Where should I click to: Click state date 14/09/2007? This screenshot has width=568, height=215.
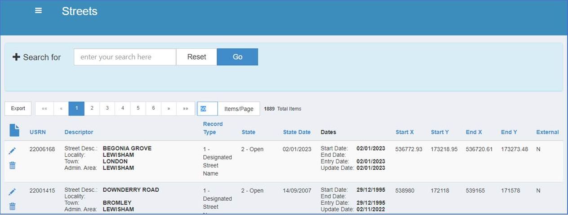[x=297, y=190]
